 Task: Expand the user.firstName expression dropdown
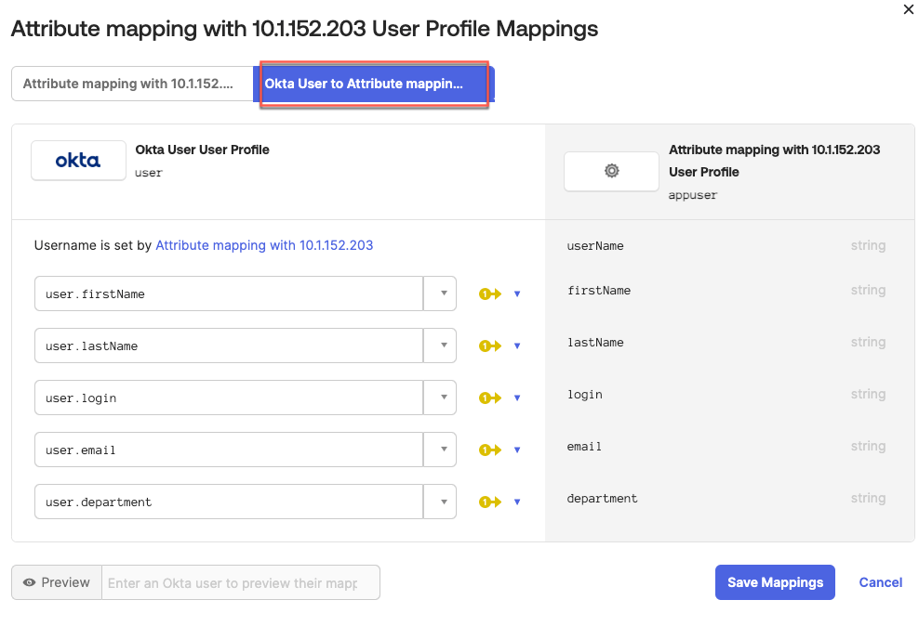(x=440, y=293)
